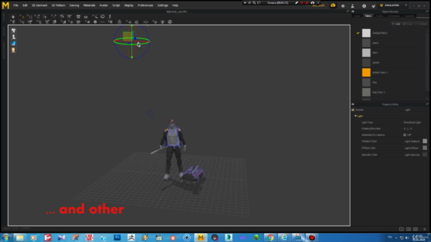
Task: Select the shirt fabric swatch
Action: pyautogui.click(x=366, y=52)
